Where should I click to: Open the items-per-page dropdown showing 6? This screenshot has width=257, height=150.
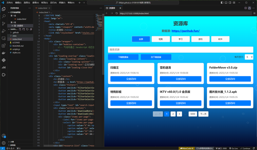(x=249, y=57)
